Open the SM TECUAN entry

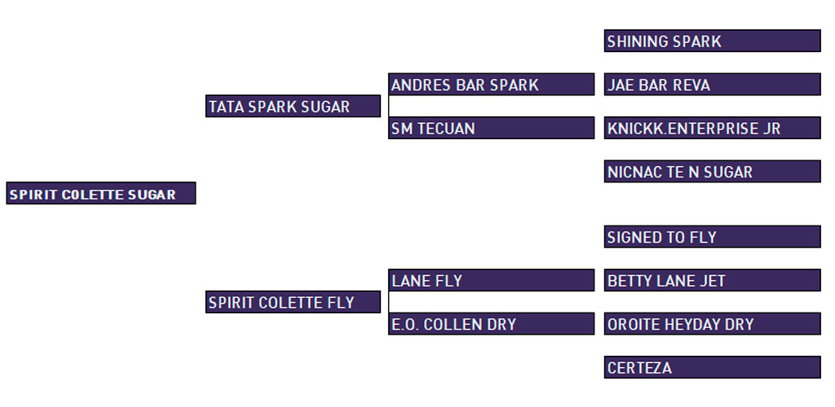491,128
